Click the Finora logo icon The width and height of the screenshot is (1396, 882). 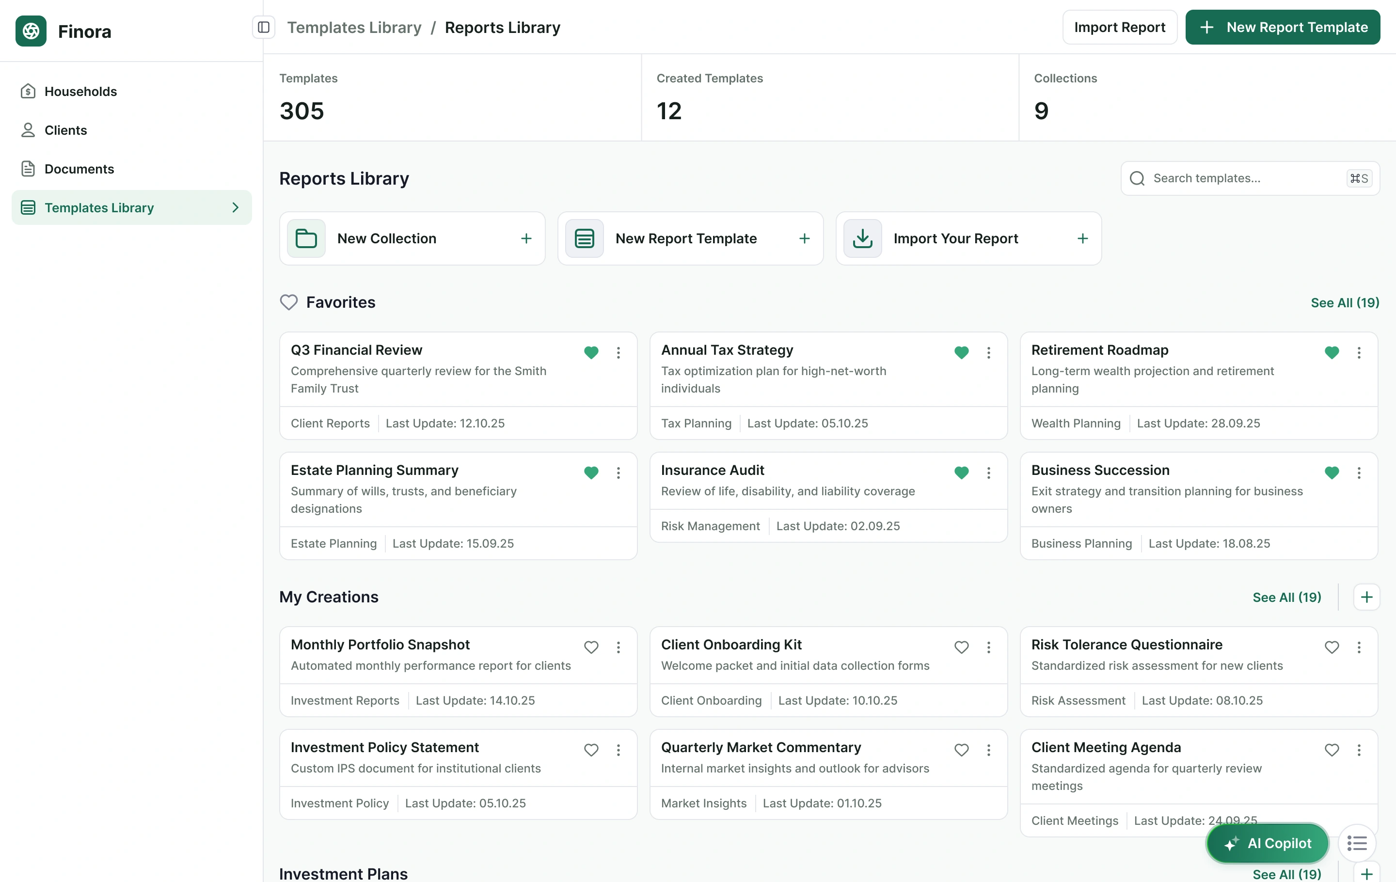(31, 31)
